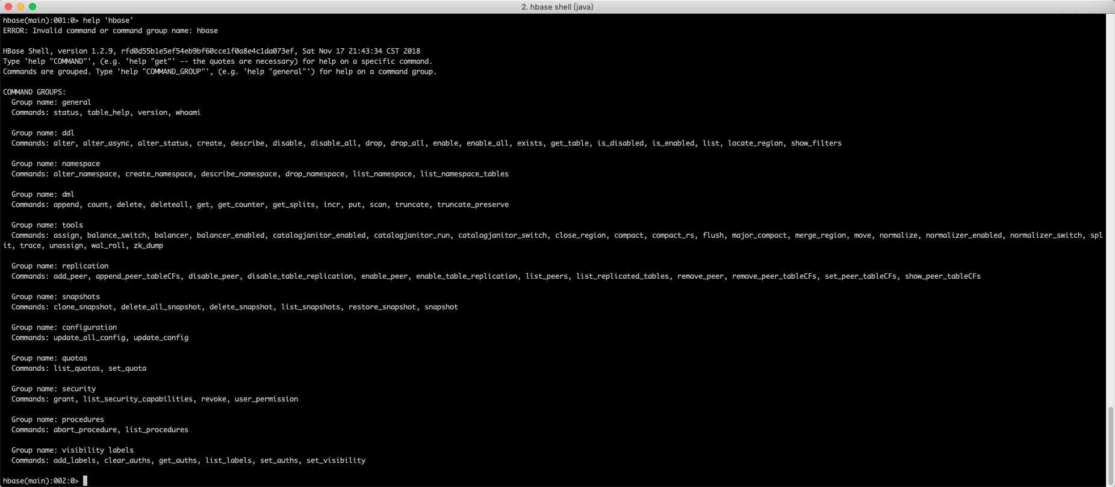Click the ERROR: Invalid command line
Image resolution: width=1115 pixels, height=487 pixels.
point(111,31)
